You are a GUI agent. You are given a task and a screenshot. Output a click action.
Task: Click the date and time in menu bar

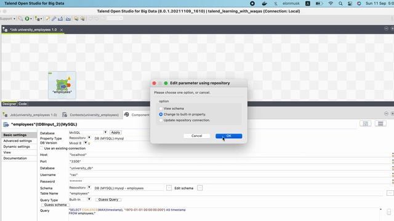379,3
